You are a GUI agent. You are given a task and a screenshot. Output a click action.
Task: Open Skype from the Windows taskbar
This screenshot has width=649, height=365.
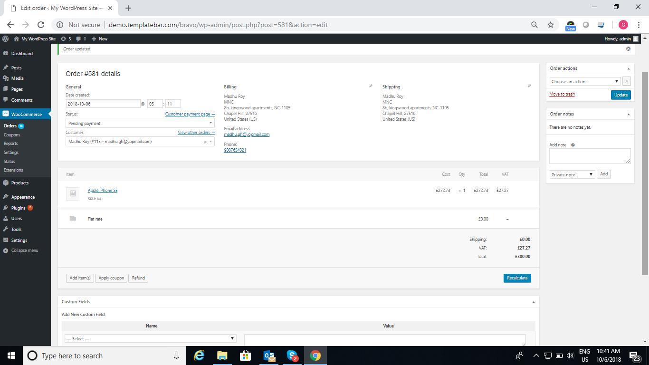[x=292, y=355]
